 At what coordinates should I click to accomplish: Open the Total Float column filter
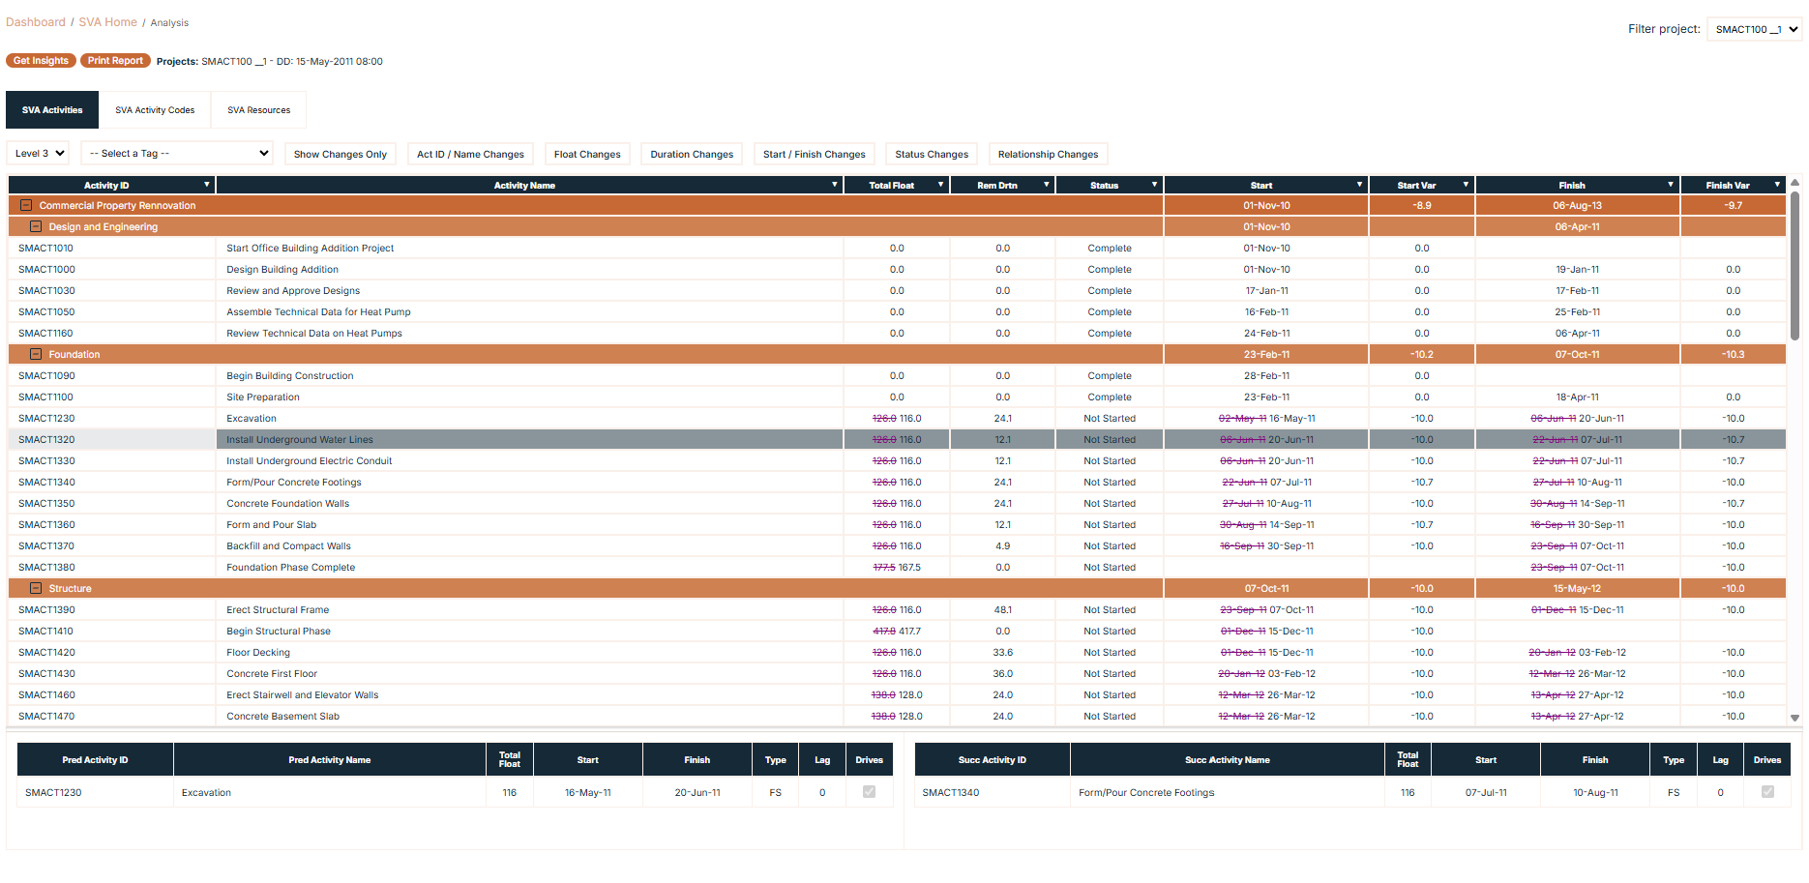click(939, 185)
